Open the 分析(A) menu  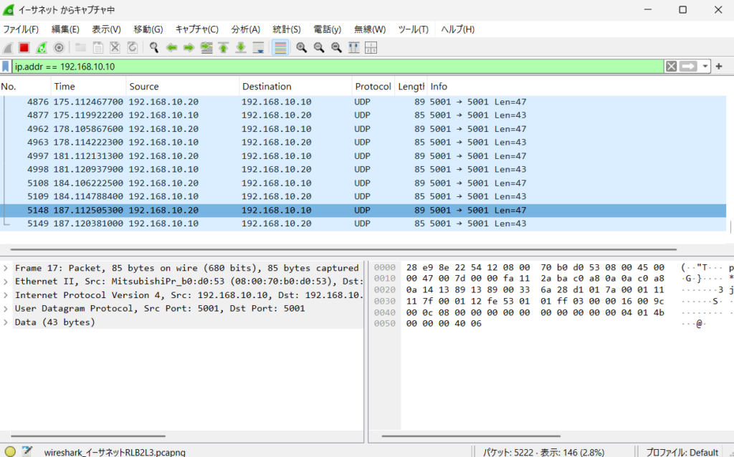pos(245,29)
